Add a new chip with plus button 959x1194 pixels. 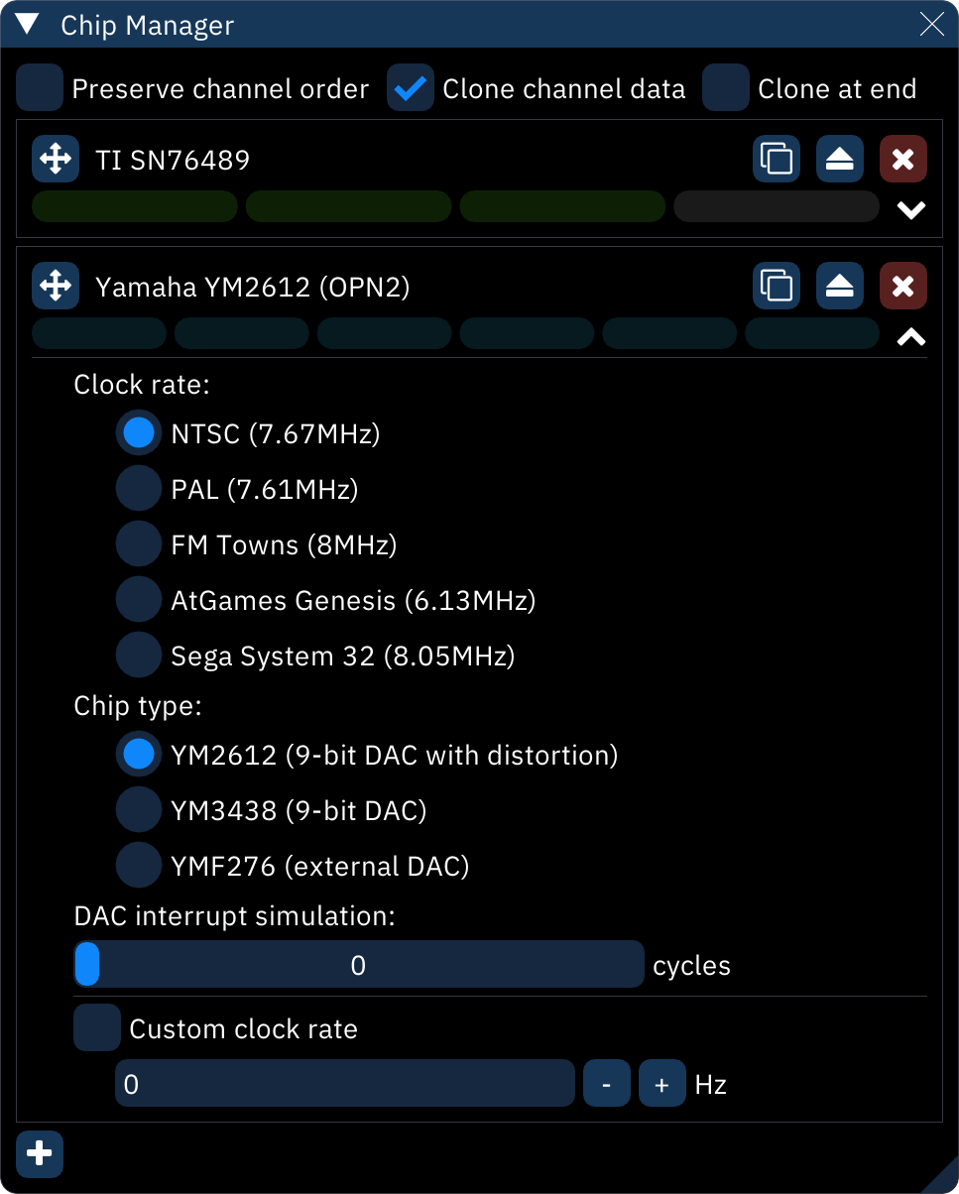41,1153
